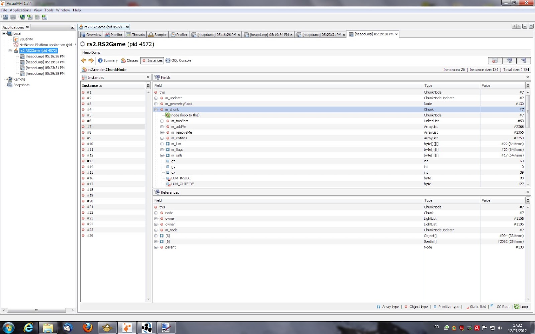
Task: Expand the m_tmpEnts field
Action: click(x=162, y=121)
